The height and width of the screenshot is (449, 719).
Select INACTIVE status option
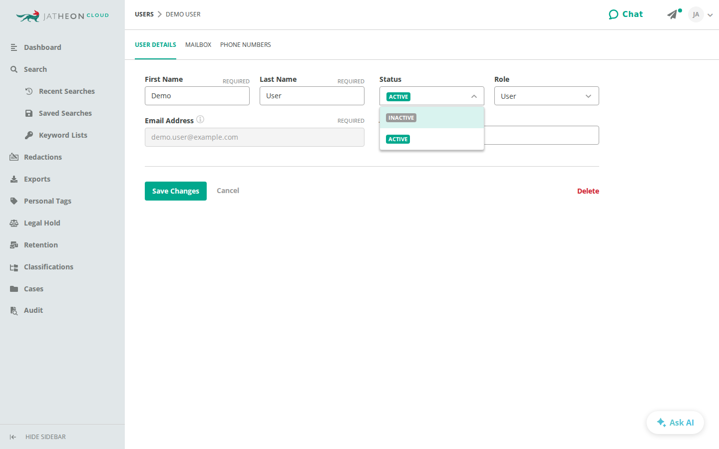[x=432, y=118]
